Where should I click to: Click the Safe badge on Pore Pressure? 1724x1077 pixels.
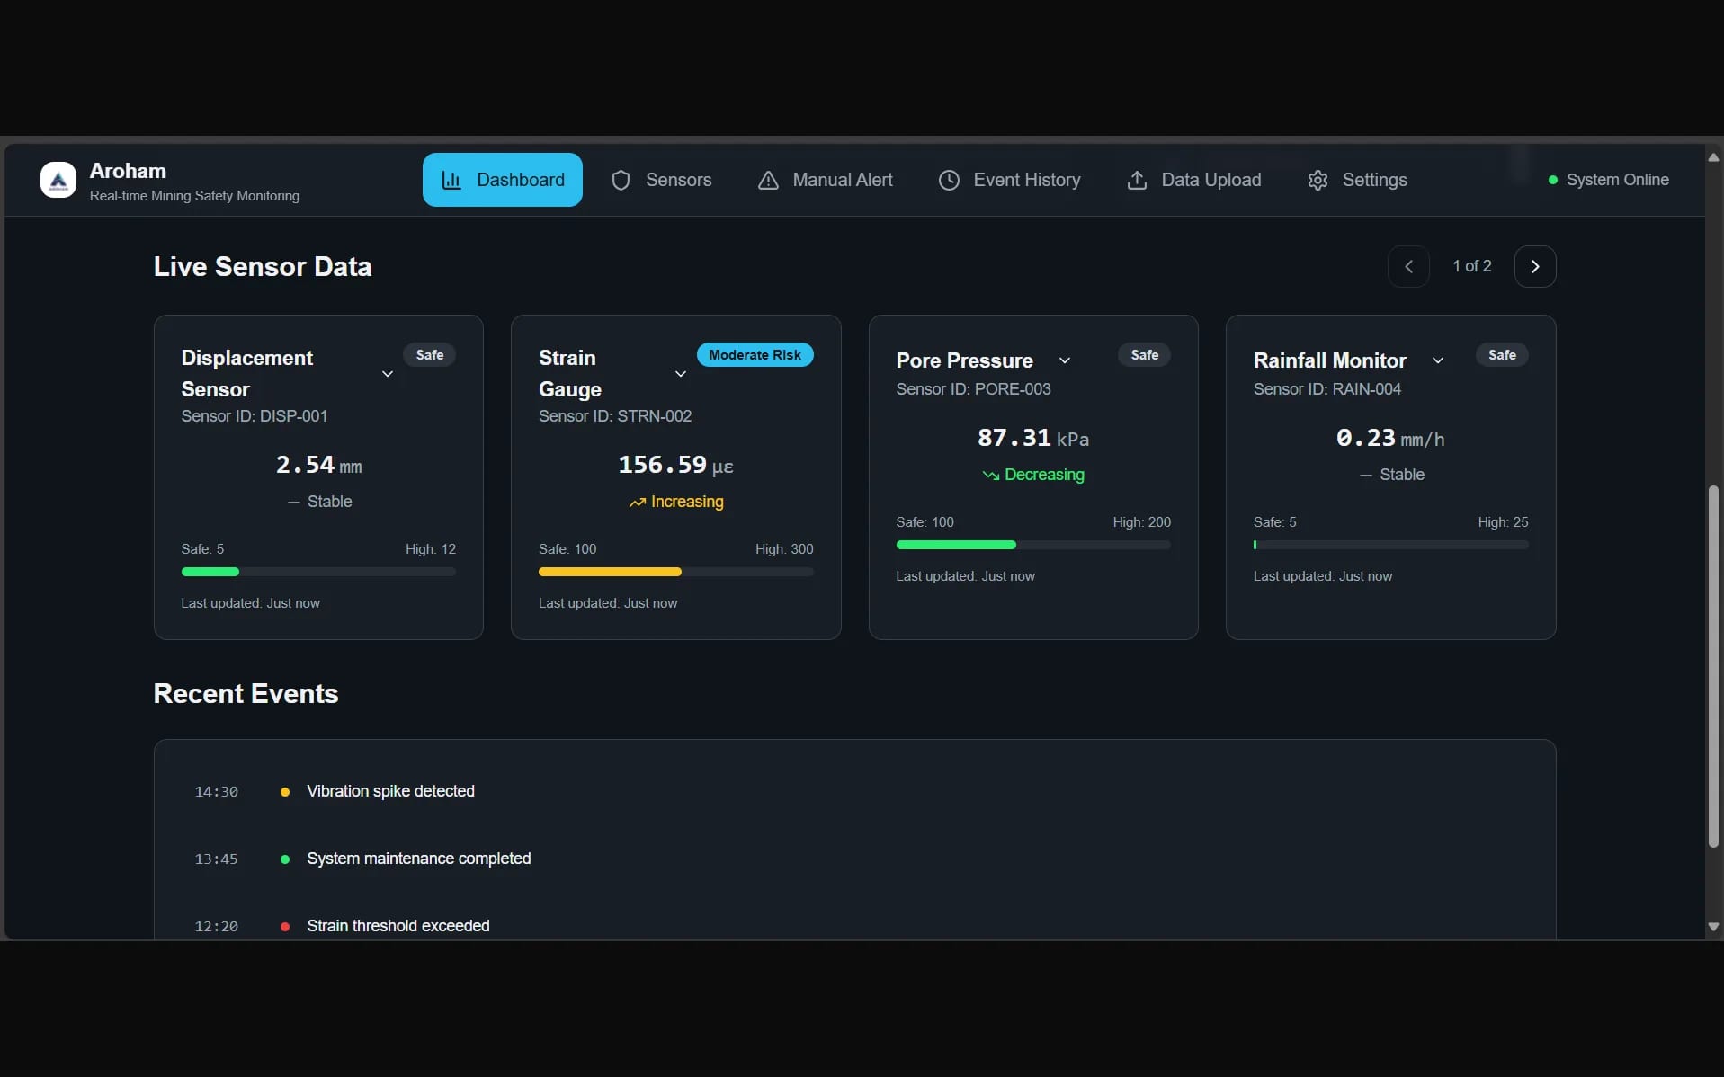[x=1144, y=355]
